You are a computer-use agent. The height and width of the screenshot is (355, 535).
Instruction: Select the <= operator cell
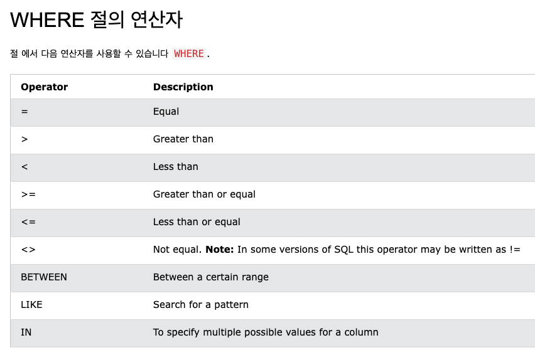28,222
